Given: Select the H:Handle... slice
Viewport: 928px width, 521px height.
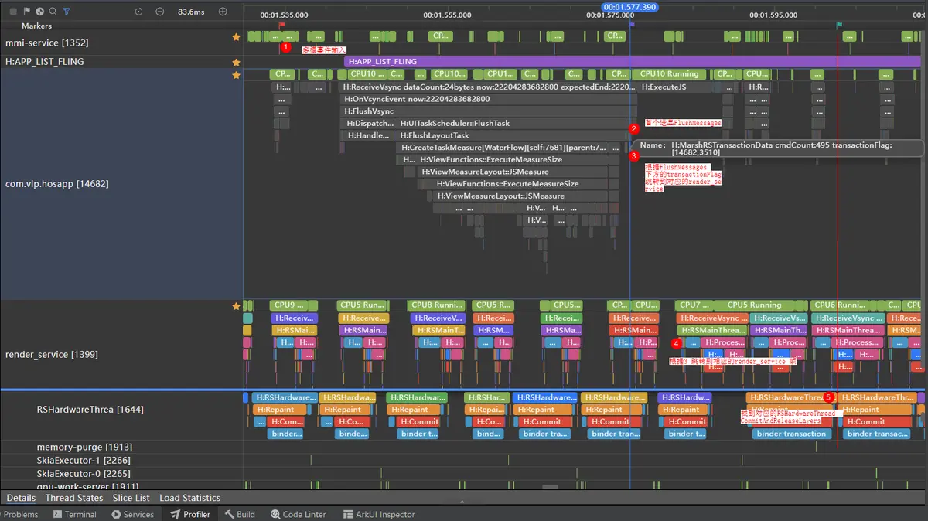Looking at the screenshot, I should pos(370,135).
